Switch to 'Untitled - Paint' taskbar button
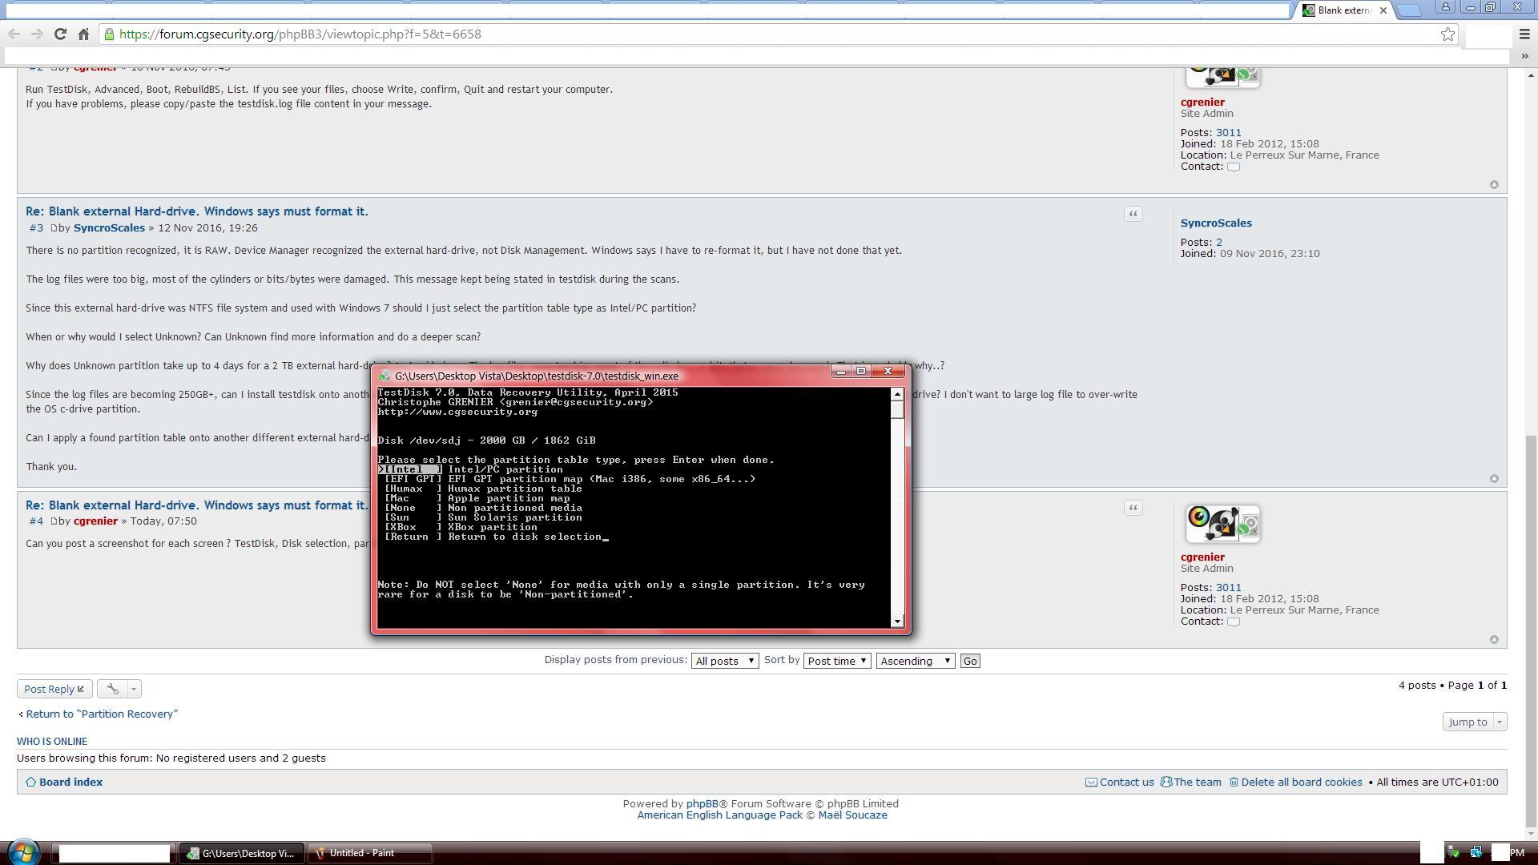The image size is (1538, 865). pyautogui.click(x=370, y=853)
